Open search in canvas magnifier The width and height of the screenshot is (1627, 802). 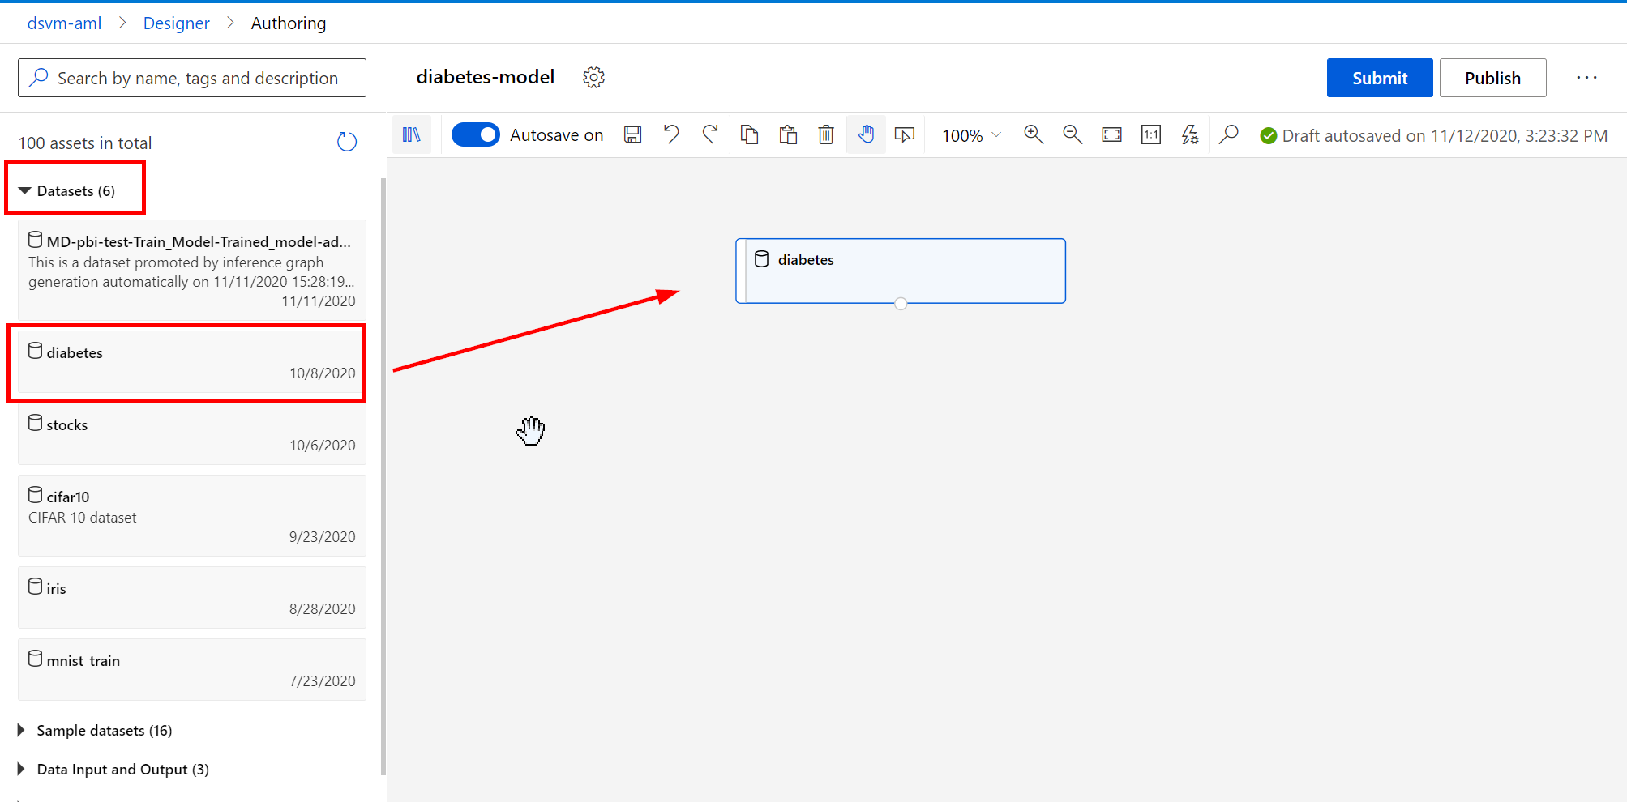1229,134
